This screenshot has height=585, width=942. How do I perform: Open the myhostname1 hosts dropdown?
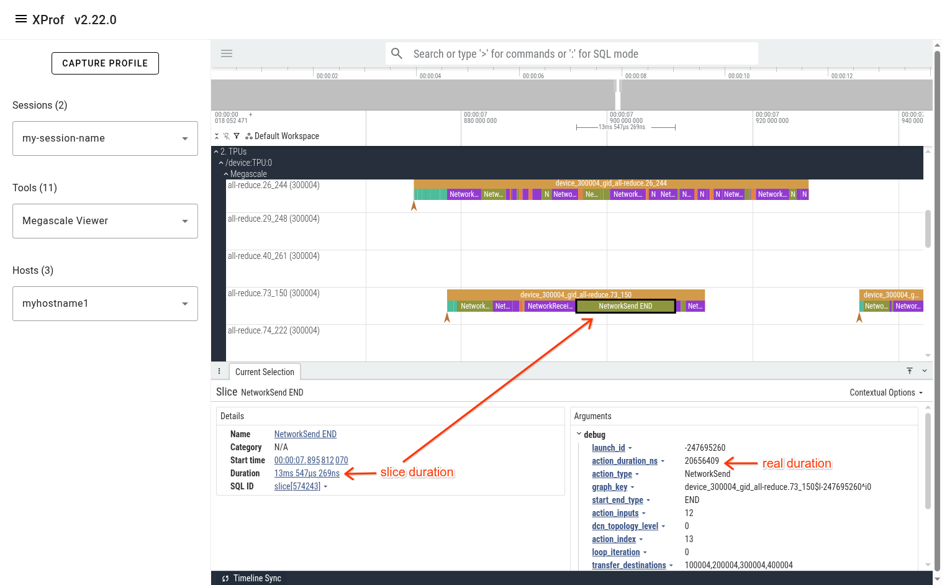[104, 303]
